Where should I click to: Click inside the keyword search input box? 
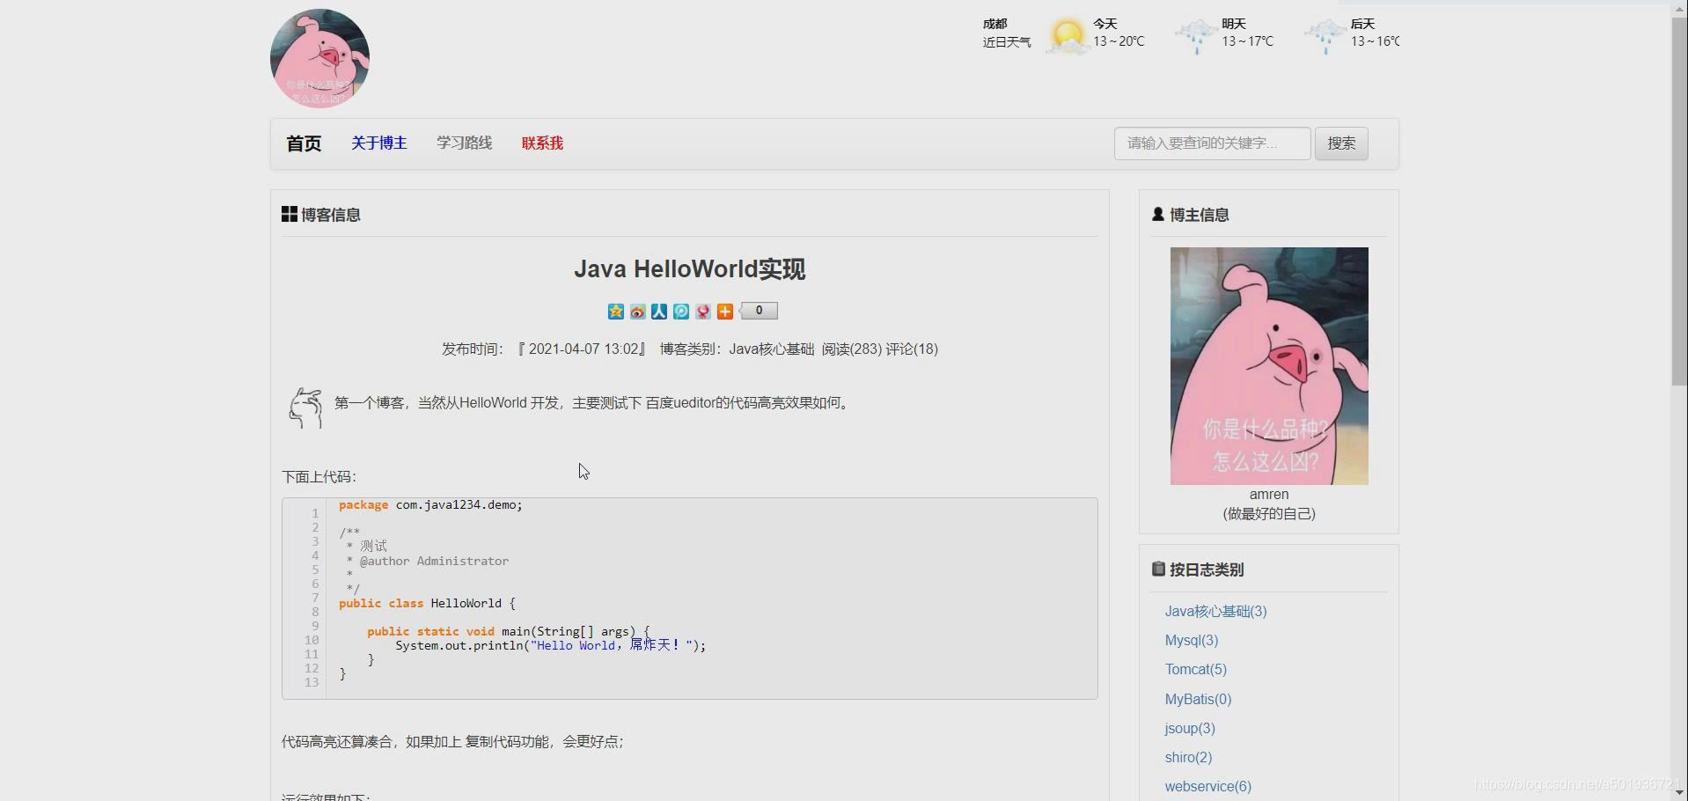pos(1212,143)
